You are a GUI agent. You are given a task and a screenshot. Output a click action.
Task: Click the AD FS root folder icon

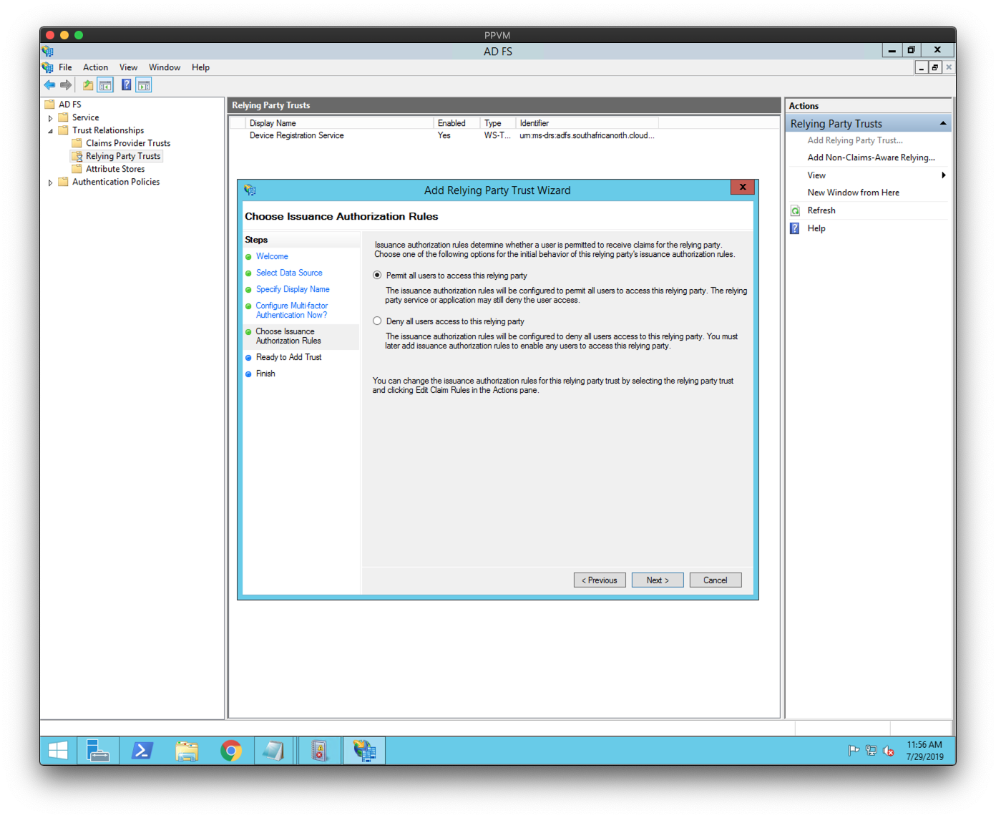pyautogui.click(x=49, y=104)
